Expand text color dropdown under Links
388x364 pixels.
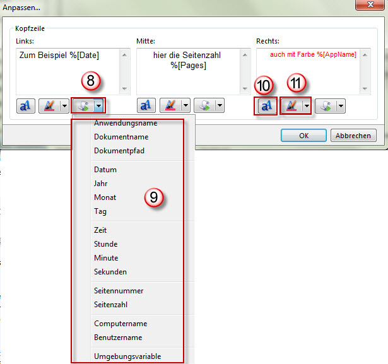click(64, 106)
